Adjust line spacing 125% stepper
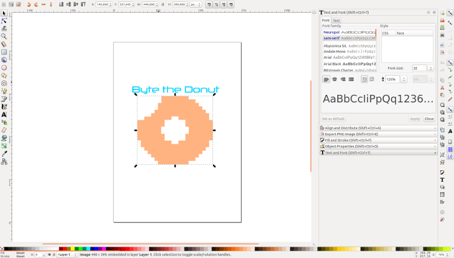 (404, 79)
